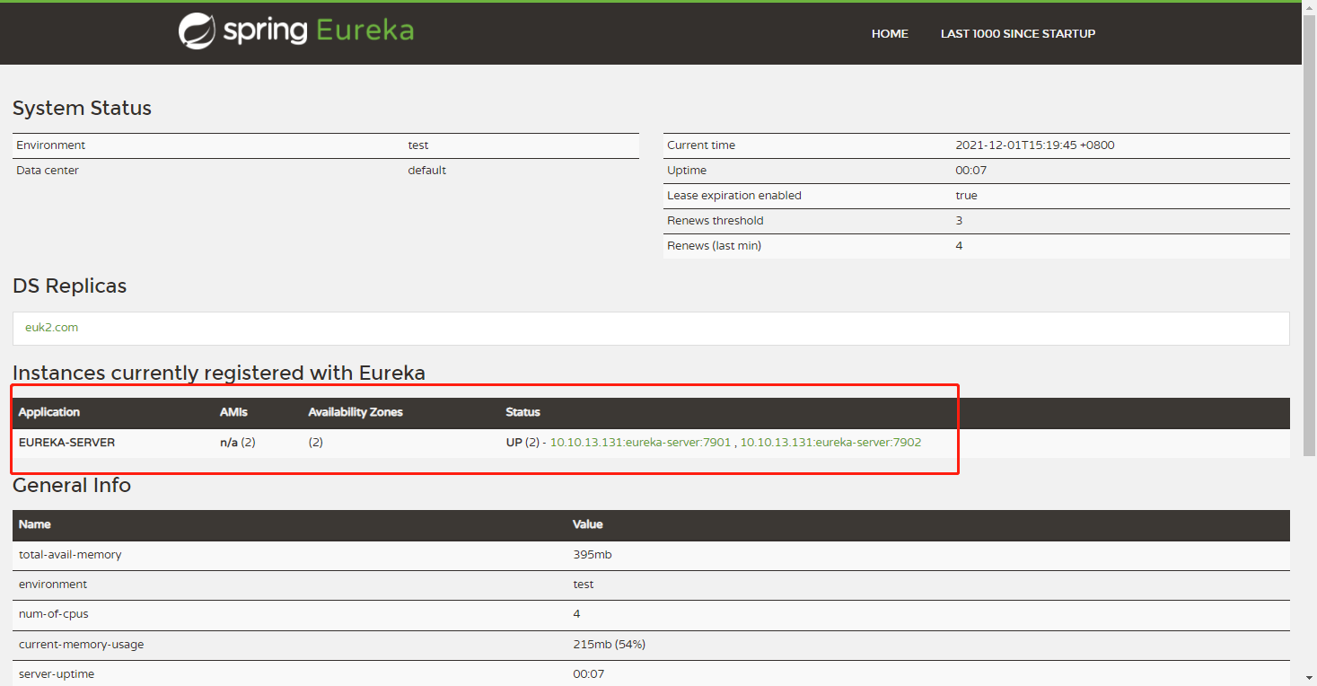The height and width of the screenshot is (686, 1317).
Task: Click the Status column header
Action: (x=523, y=412)
